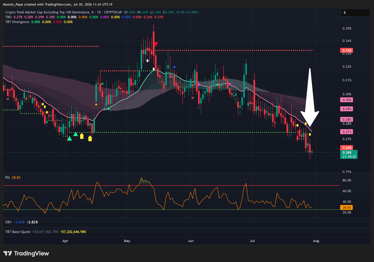The width and height of the screenshot is (374, 262).
Task: Click the orange diamond marker in mid April
Action: [96, 104]
